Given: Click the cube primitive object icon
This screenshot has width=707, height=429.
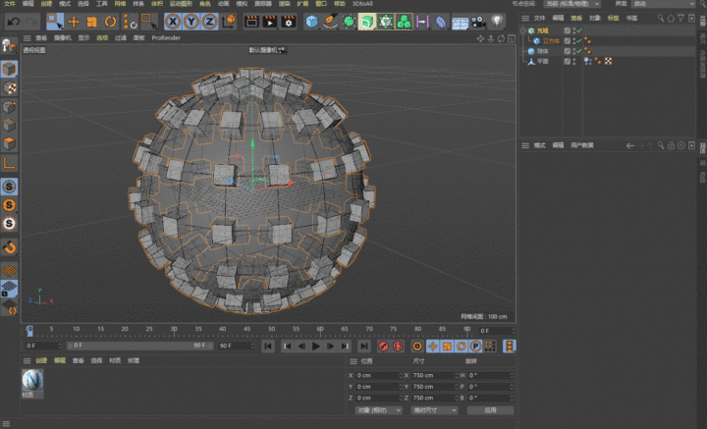Looking at the screenshot, I should pyautogui.click(x=312, y=21).
